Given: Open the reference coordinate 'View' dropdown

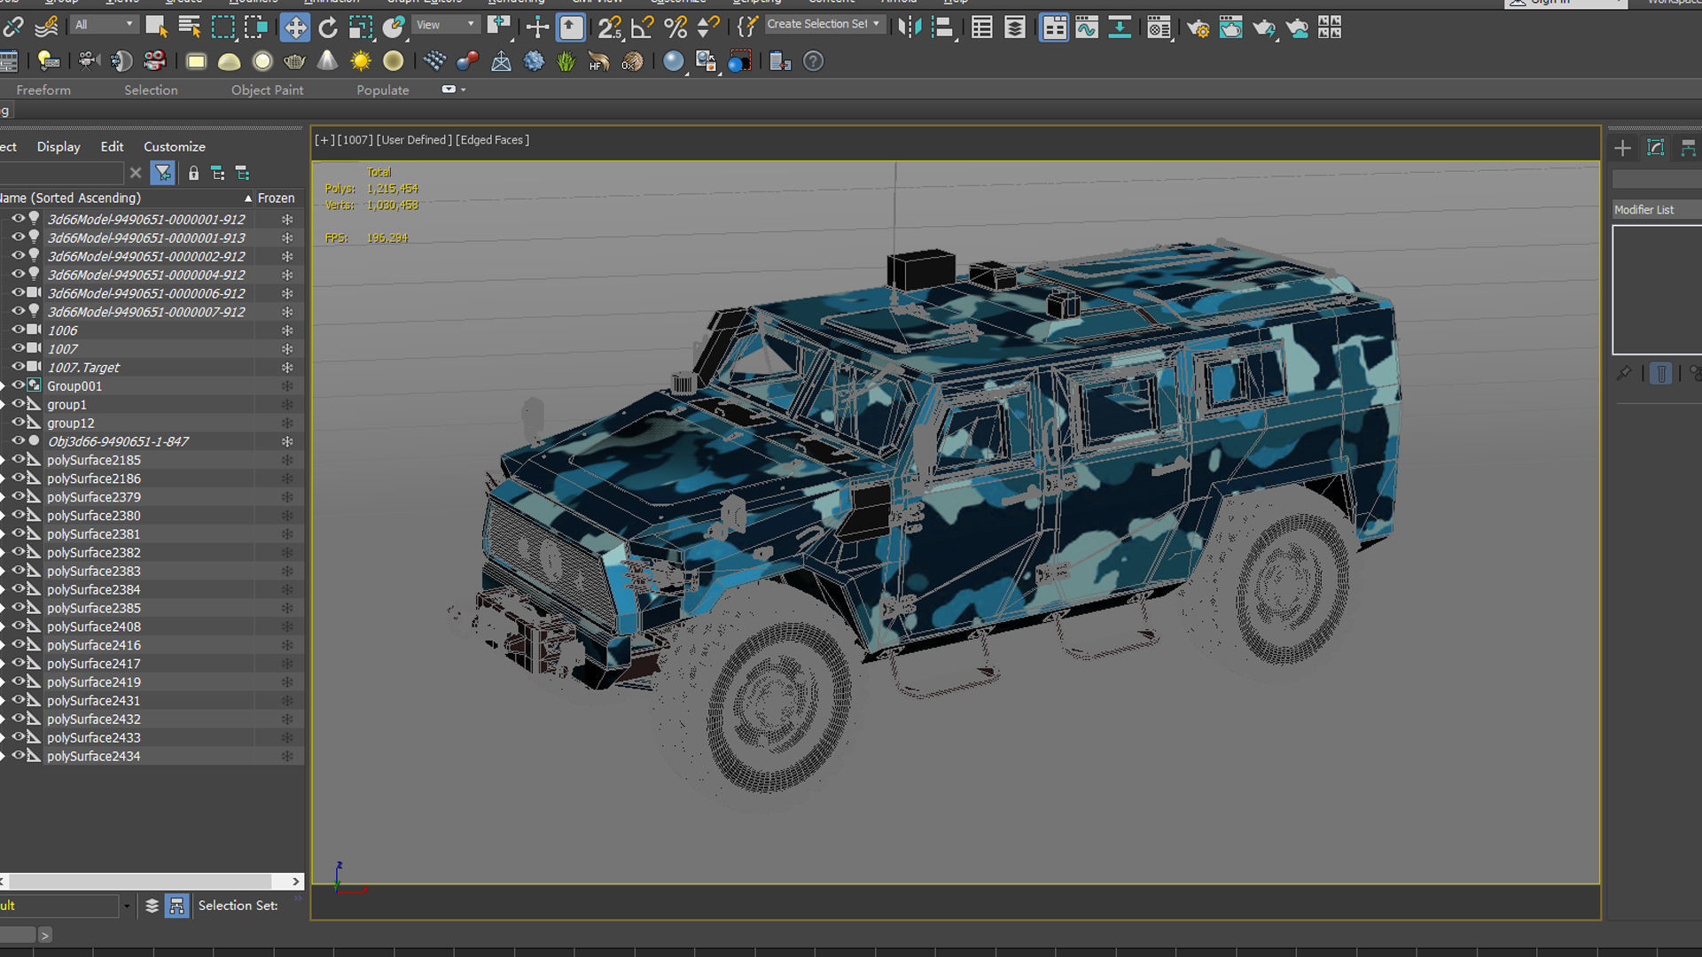Looking at the screenshot, I should pos(446,25).
